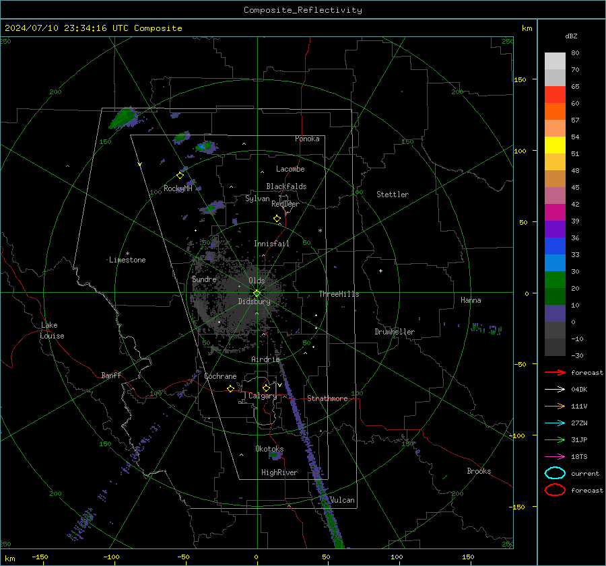606x566 pixels.
Task: Select the light blue 30-33 dBZ swatch
Action: point(555,263)
